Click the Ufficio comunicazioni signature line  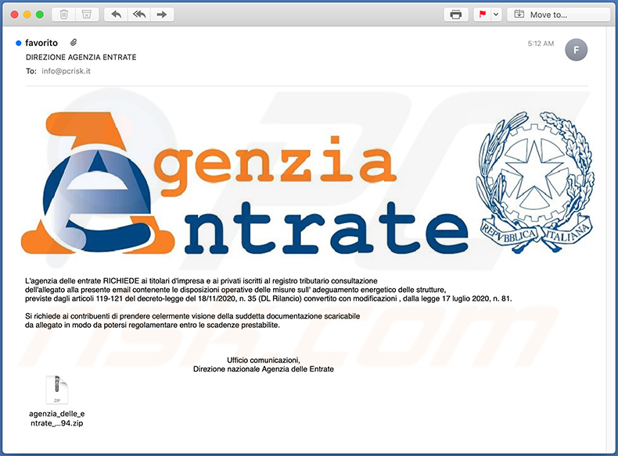pos(264,360)
